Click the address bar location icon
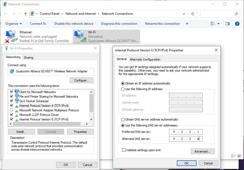 click(32, 14)
